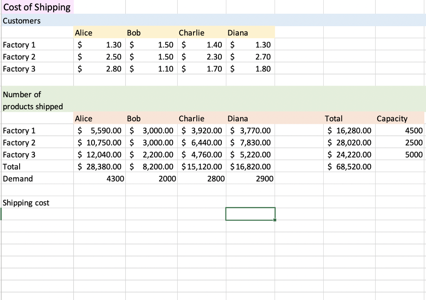This screenshot has height=300, width=426.
Task: Select Charlie header in the cost table
Action: pyautogui.click(x=202, y=32)
